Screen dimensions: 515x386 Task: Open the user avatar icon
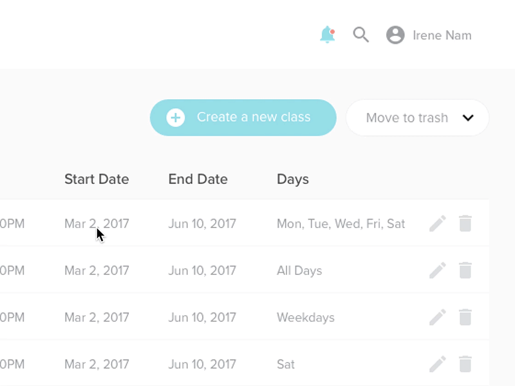point(395,35)
